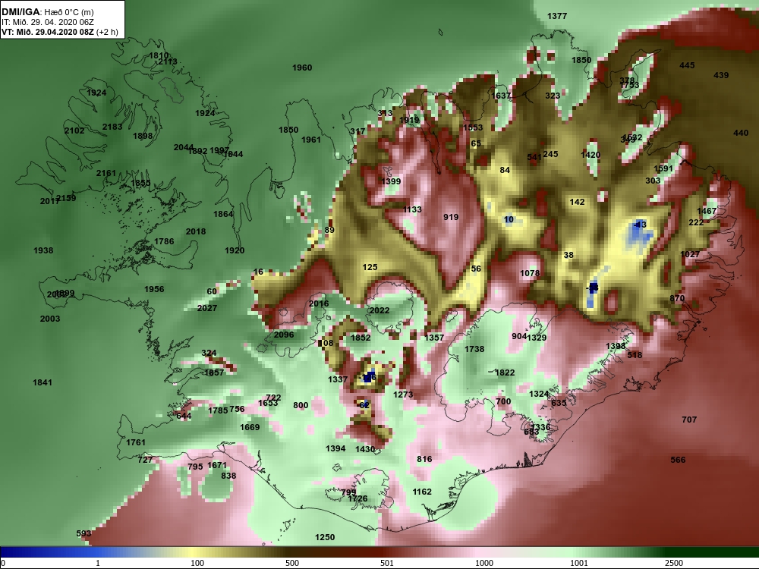Click the map value '2022'
This screenshot has height=569, width=759.
(x=379, y=310)
